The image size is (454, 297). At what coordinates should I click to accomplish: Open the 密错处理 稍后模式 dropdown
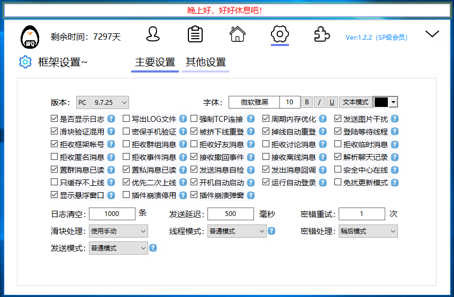tap(368, 231)
